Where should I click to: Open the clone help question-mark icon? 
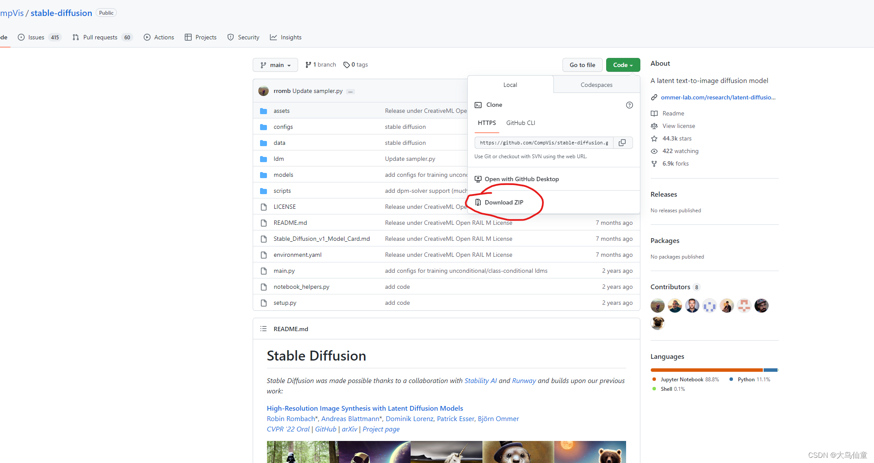pyautogui.click(x=630, y=105)
